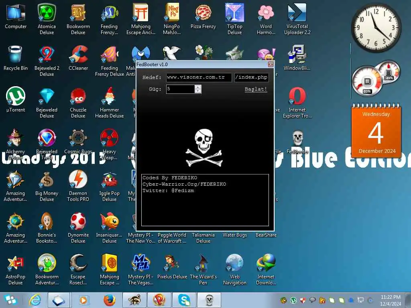Click the BearShare desktop label
The height and width of the screenshot is (308, 411).
(x=266, y=235)
